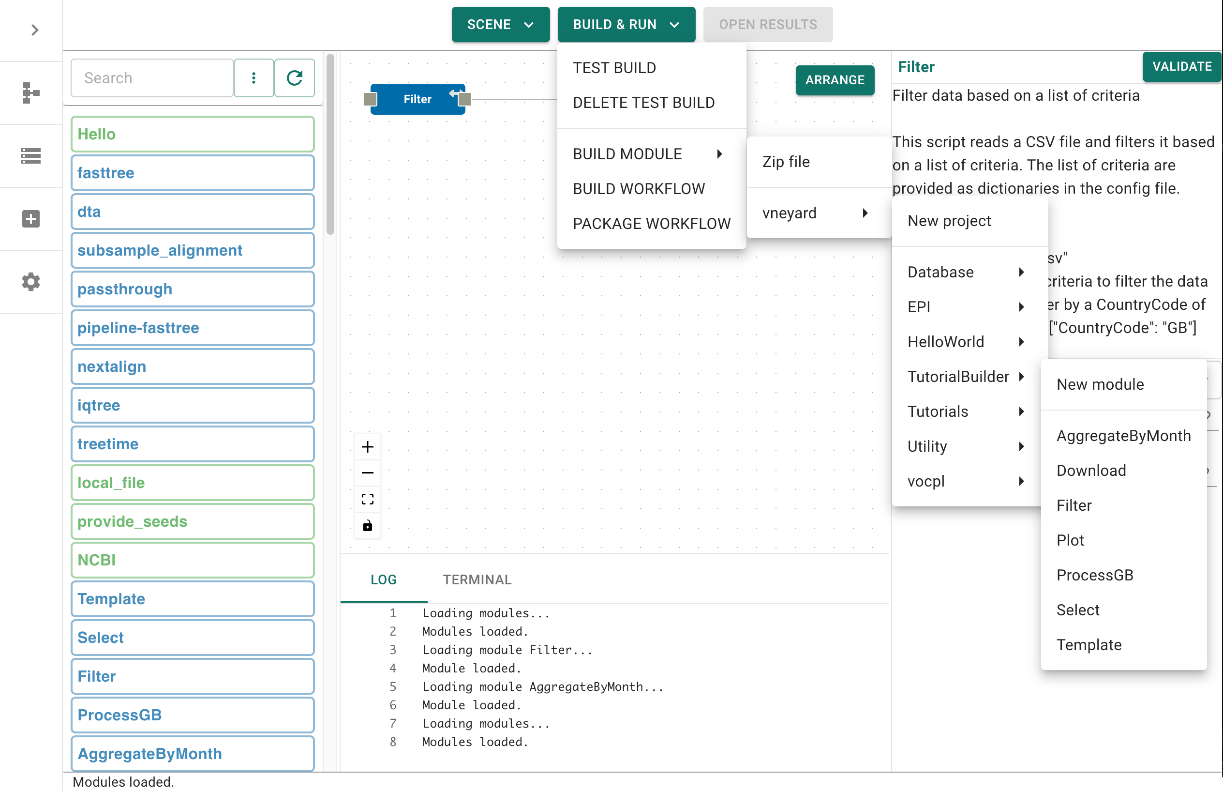Expand the Tutorials project submenu
The height and width of the screenshot is (792, 1223).
point(966,411)
